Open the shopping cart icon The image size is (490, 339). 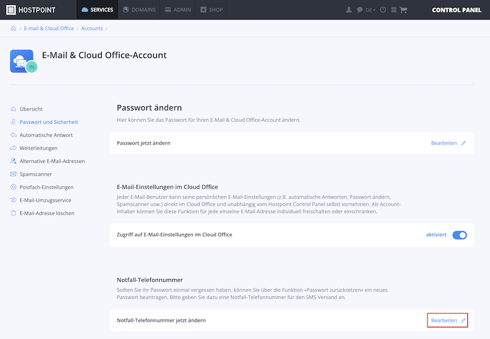(404, 10)
